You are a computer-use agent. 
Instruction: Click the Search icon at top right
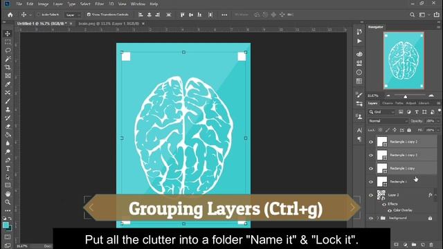coord(413,15)
